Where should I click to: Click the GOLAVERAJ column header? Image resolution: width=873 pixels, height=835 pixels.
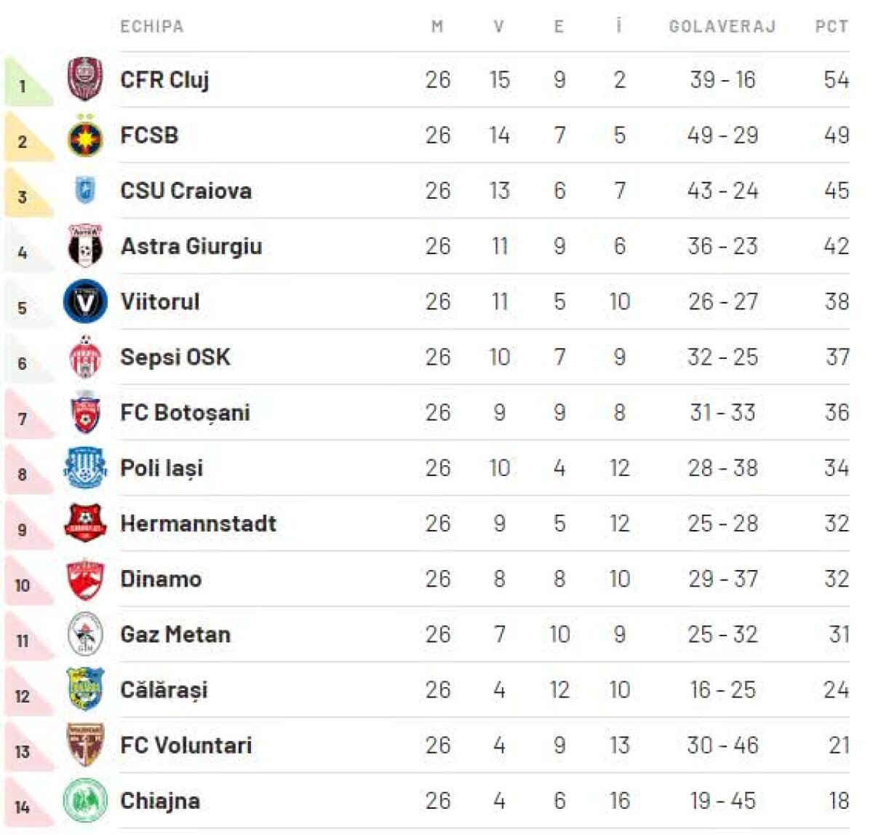pyautogui.click(x=722, y=27)
